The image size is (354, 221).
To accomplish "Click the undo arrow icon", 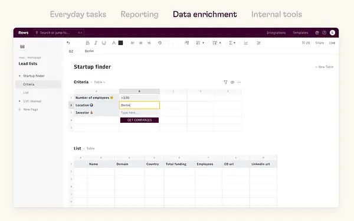I will pyautogui.click(x=68, y=43).
